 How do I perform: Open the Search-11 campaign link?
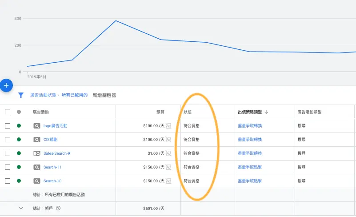52,167
